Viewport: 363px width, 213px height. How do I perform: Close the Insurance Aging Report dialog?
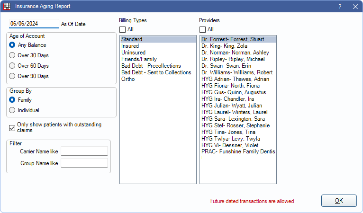355,7
